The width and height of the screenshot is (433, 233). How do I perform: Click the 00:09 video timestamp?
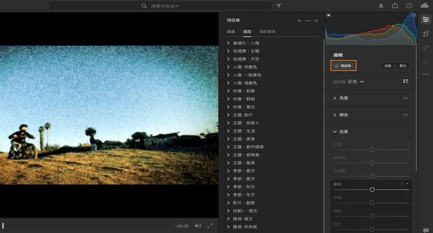182,226
